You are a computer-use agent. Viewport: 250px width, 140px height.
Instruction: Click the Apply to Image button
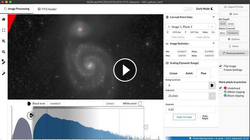click(184, 117)
